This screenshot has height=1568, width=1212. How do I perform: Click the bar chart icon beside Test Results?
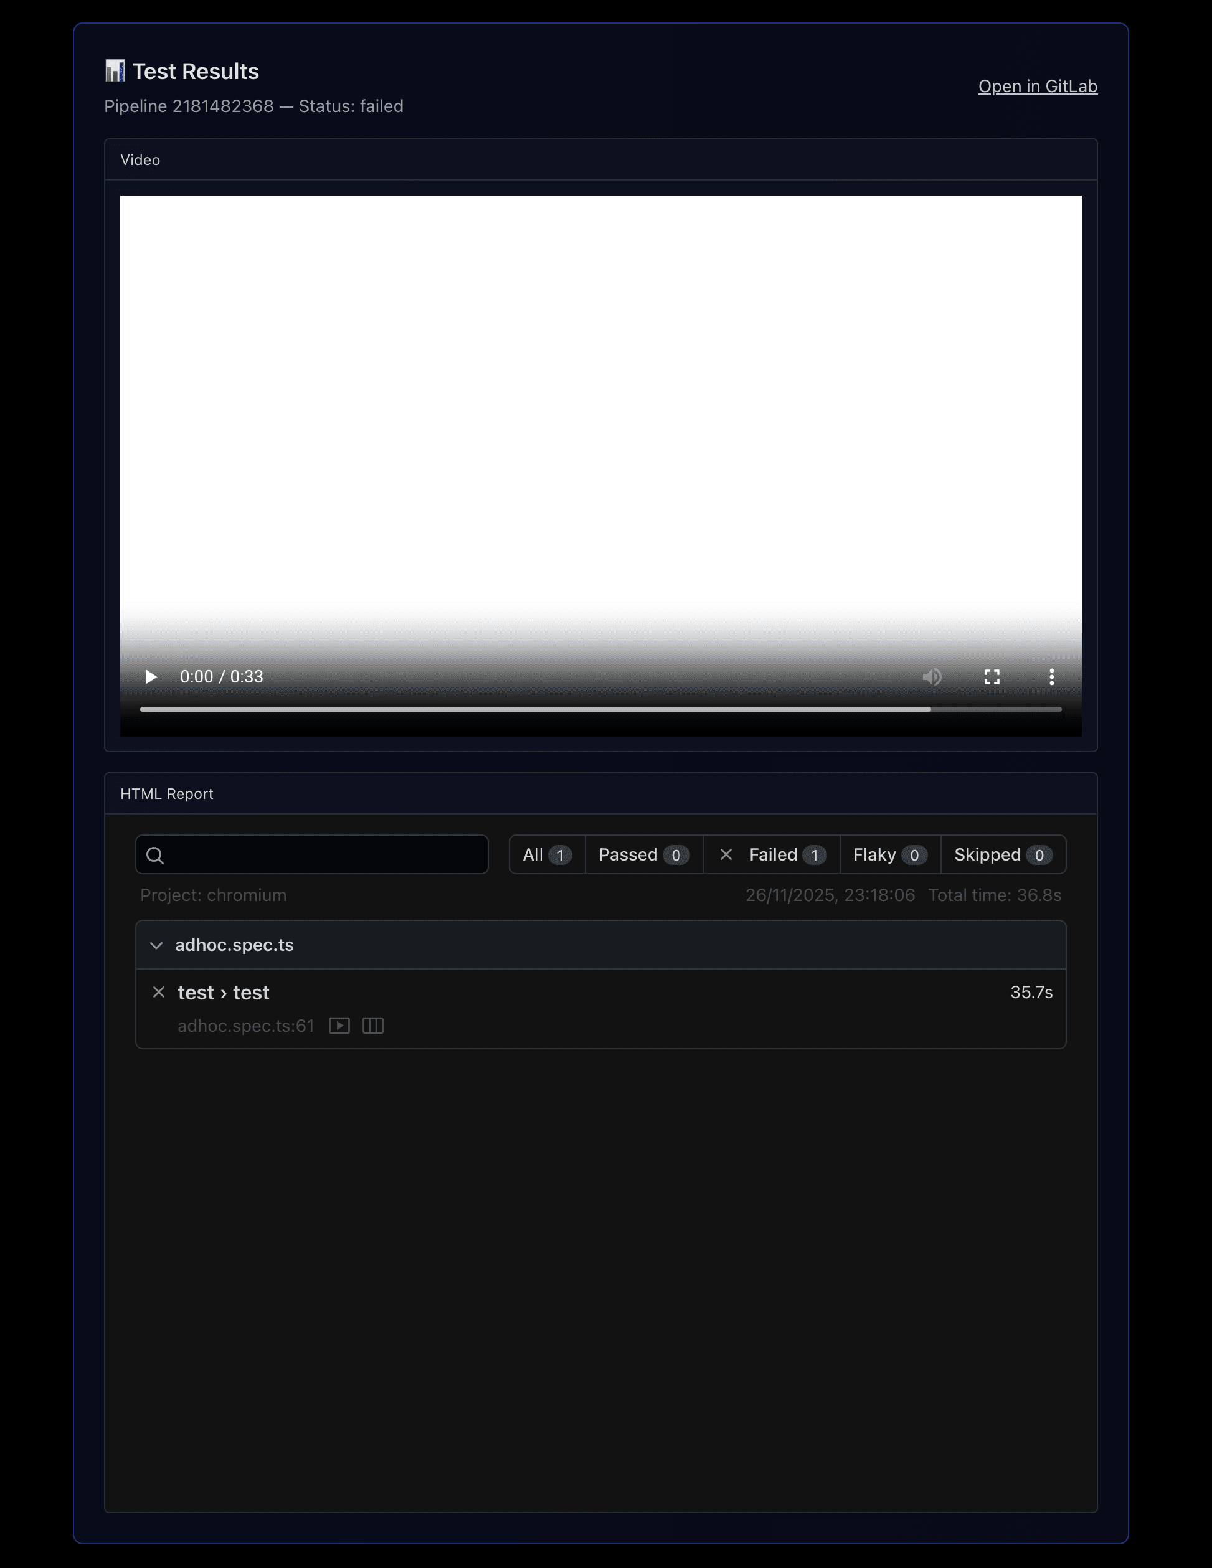[115, 71]
